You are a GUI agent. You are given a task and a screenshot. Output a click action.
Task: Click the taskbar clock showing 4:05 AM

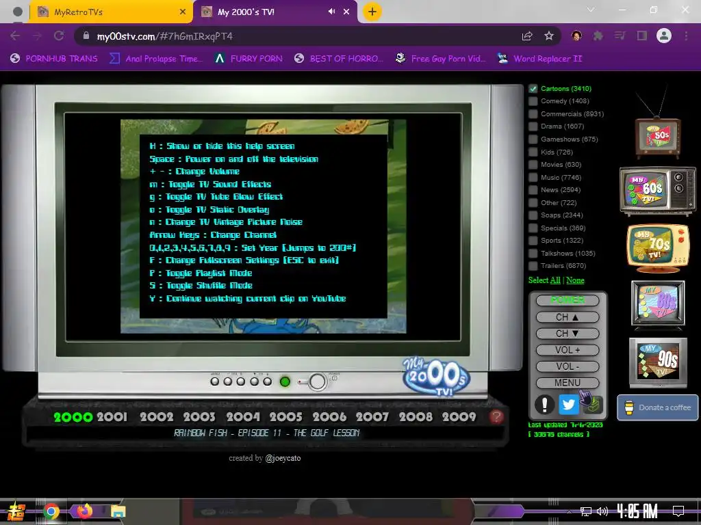637,511
